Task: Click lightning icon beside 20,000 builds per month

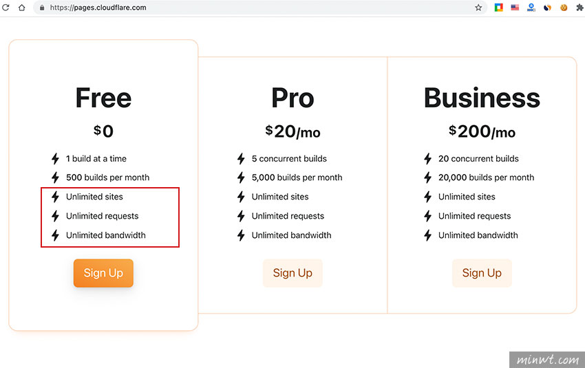Action: point(427,177)
